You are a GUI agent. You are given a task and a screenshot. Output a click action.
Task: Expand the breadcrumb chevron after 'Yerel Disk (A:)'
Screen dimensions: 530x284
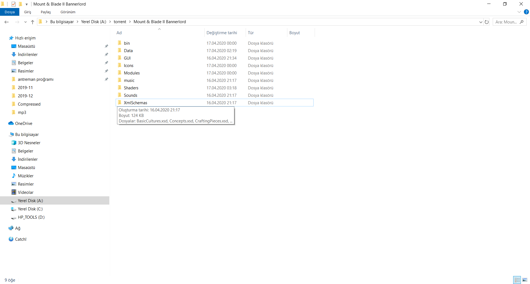tap(110, 22)
